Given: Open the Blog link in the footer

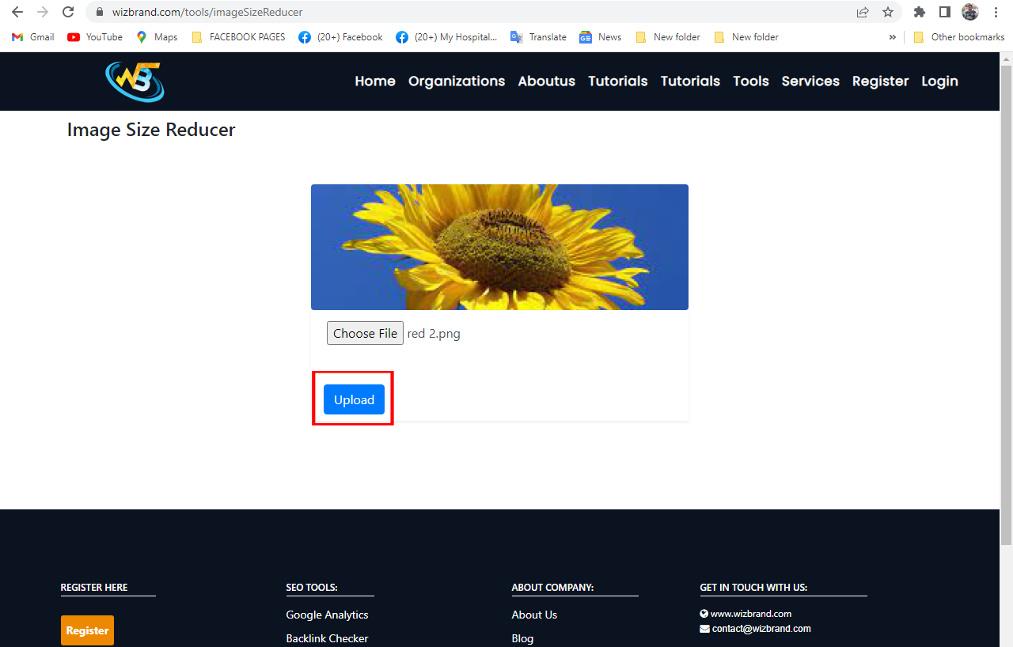Looking at the screenshot, I should (522, 638).
